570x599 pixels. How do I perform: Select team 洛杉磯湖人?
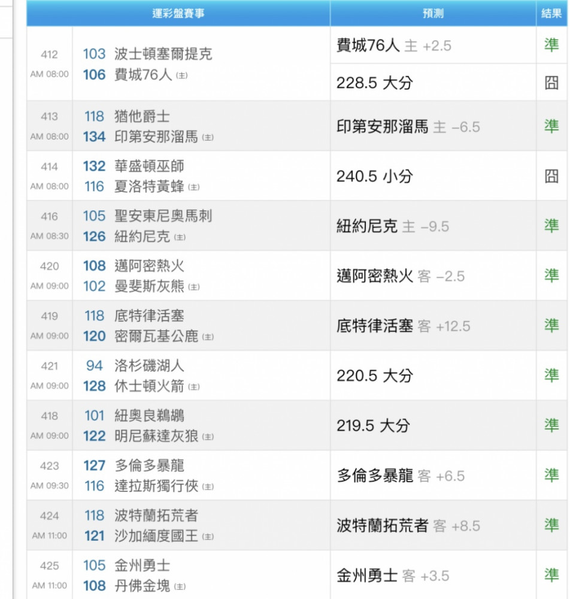point(149,365)
